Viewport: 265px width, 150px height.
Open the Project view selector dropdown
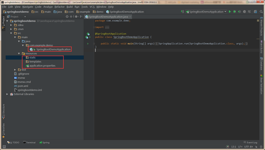pos(17,17)
